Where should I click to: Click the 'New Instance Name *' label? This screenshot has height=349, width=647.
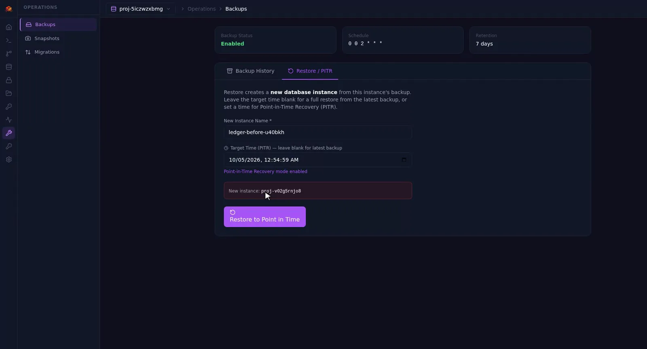click(x=248, y=121)
